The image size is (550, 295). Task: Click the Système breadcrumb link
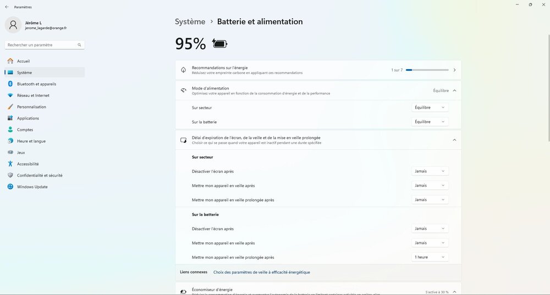pyautogui.click(x=190, y=22)
